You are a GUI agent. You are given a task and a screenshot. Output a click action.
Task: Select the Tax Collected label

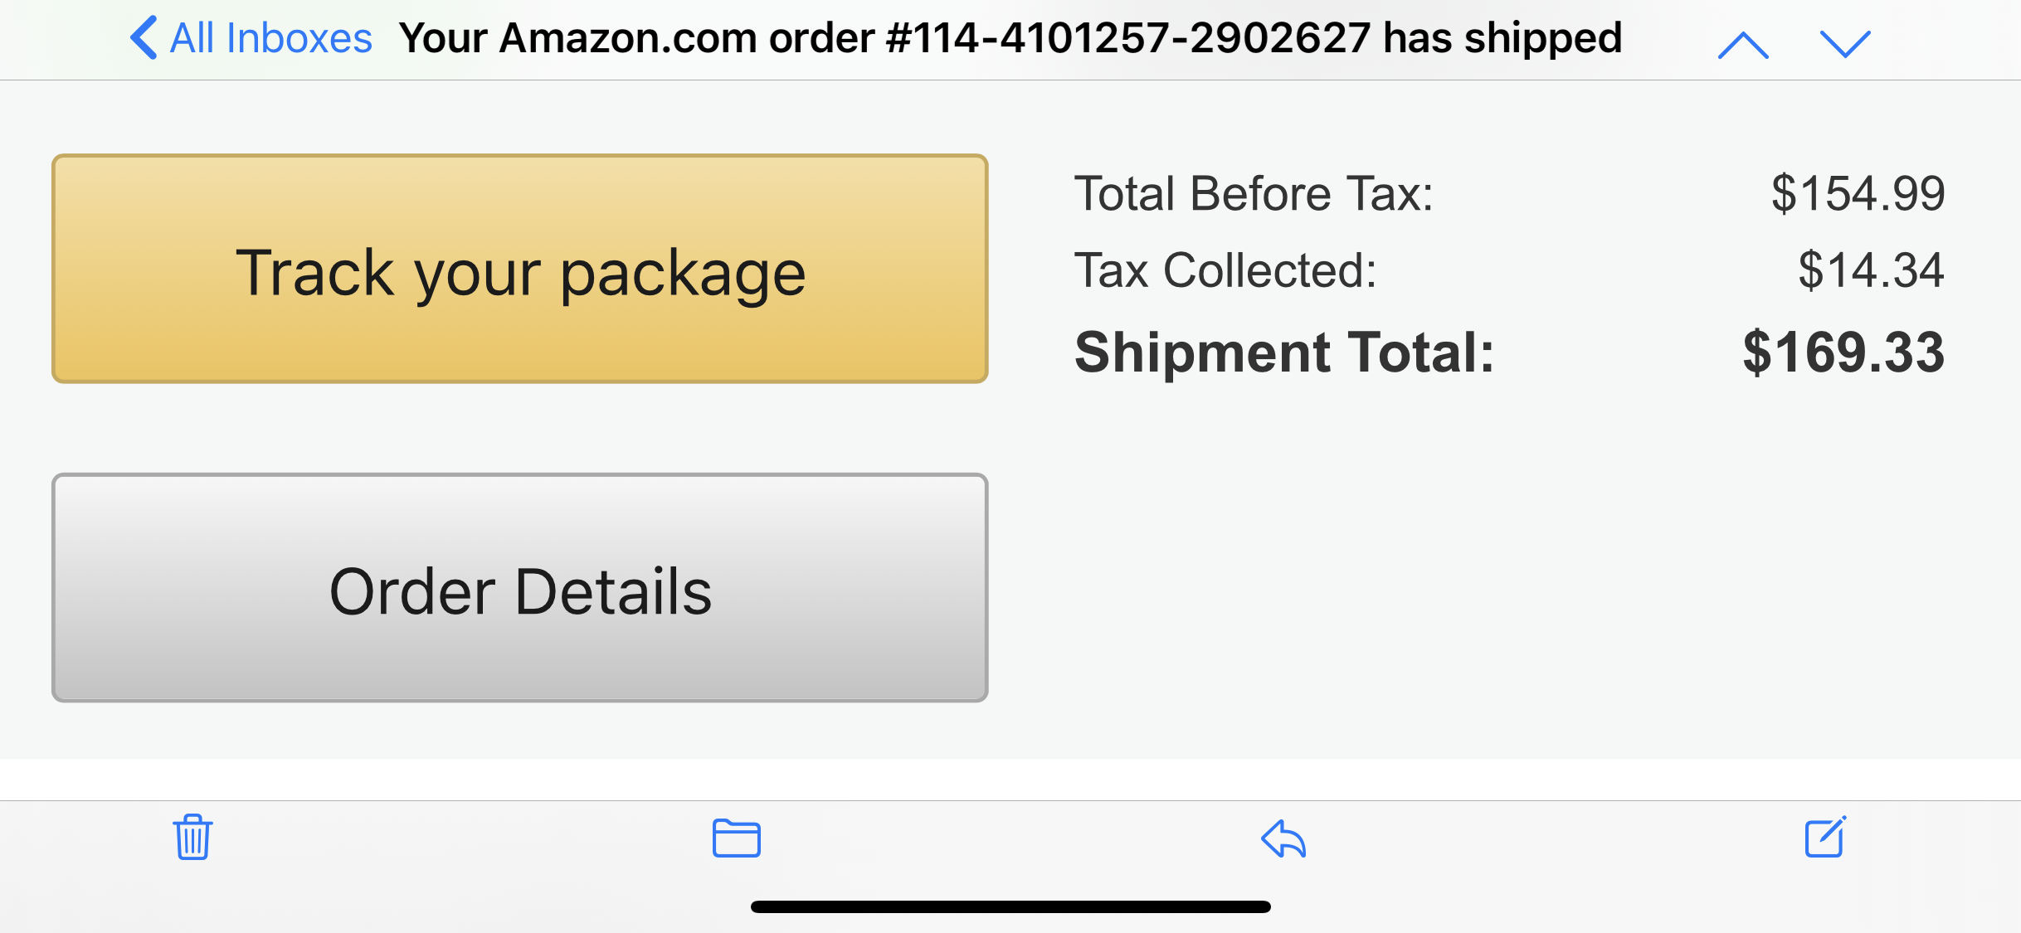(1225, 270)
